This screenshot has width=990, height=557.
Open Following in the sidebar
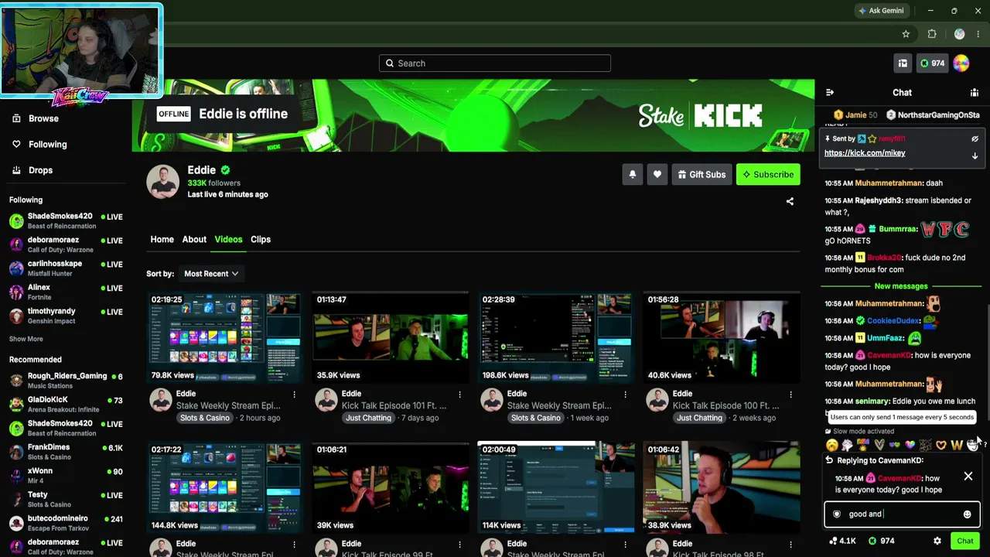(39, 145)
